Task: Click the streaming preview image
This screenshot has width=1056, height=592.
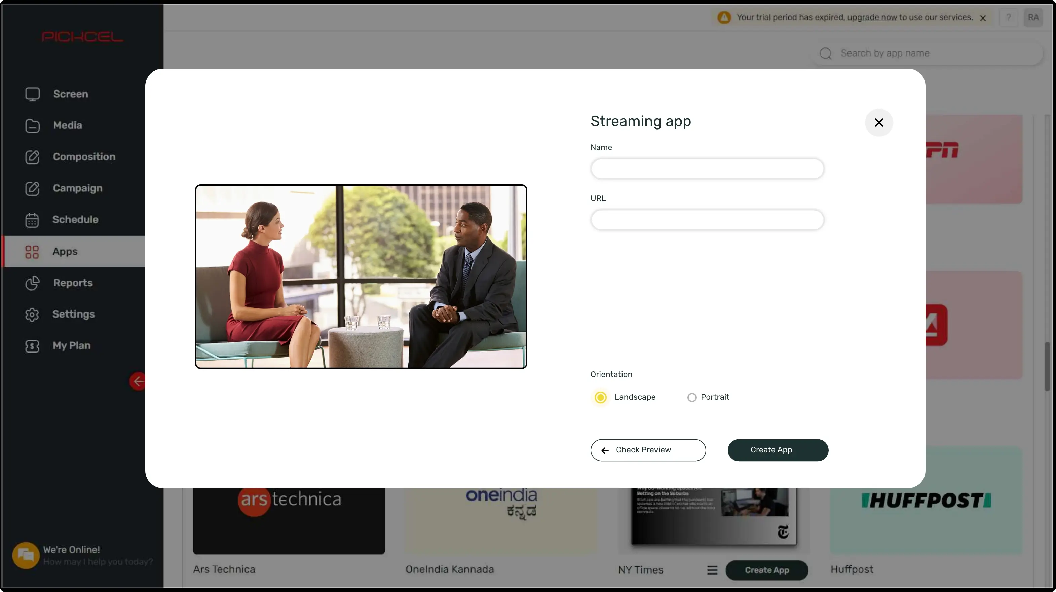Action: (361, 277)
